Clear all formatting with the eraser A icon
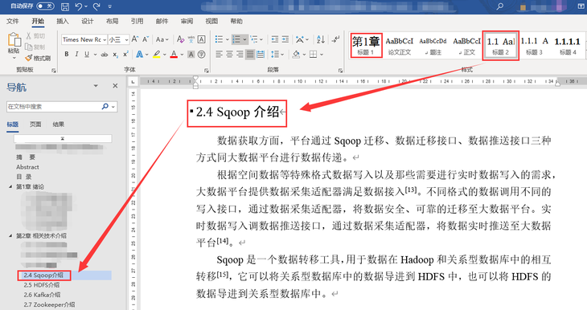587x310 pixels. [x=180, y=39]
